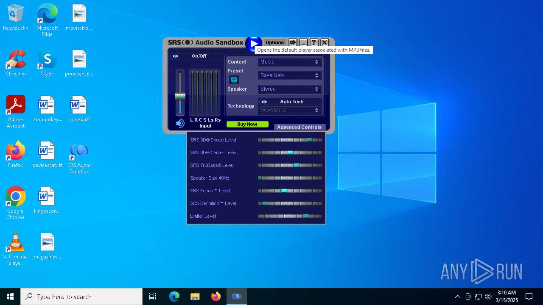
Task: Adjust the SRS TruBass Level slider
Action: click(290, 165)
